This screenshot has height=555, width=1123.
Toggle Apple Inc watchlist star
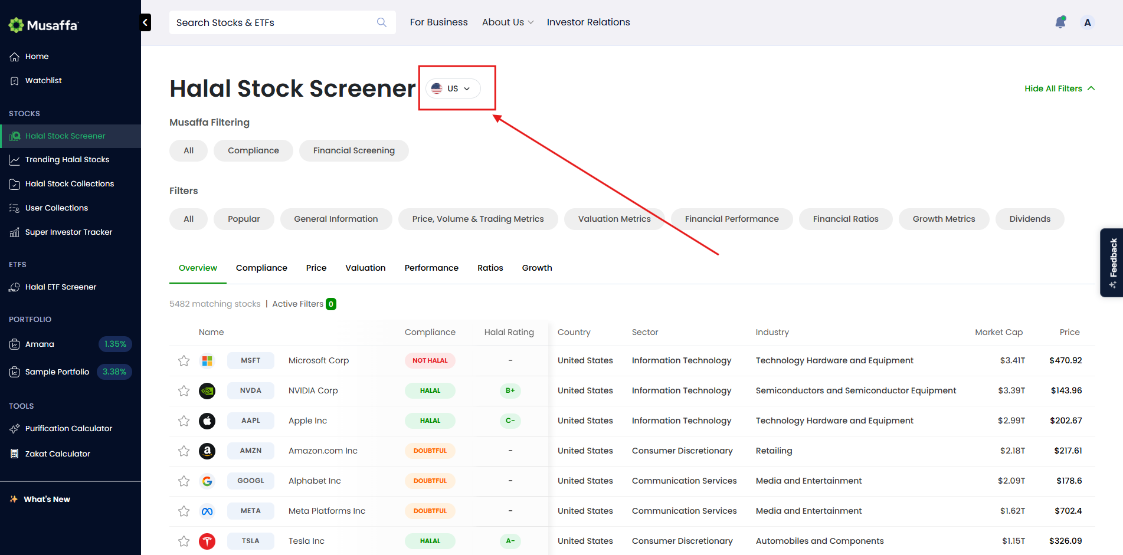click(184, 421)
